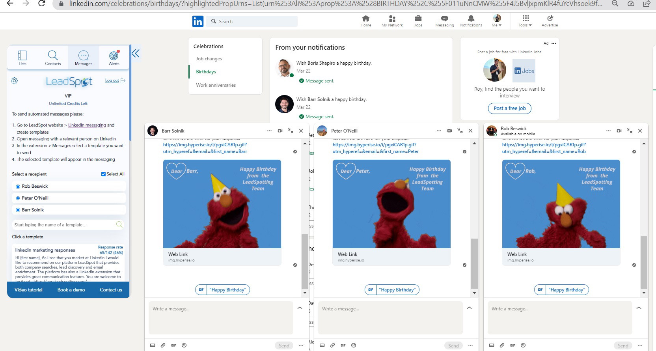The image size is (656, 351).
Task: Open LinkedIn Messaging
Action: [445, 21]
